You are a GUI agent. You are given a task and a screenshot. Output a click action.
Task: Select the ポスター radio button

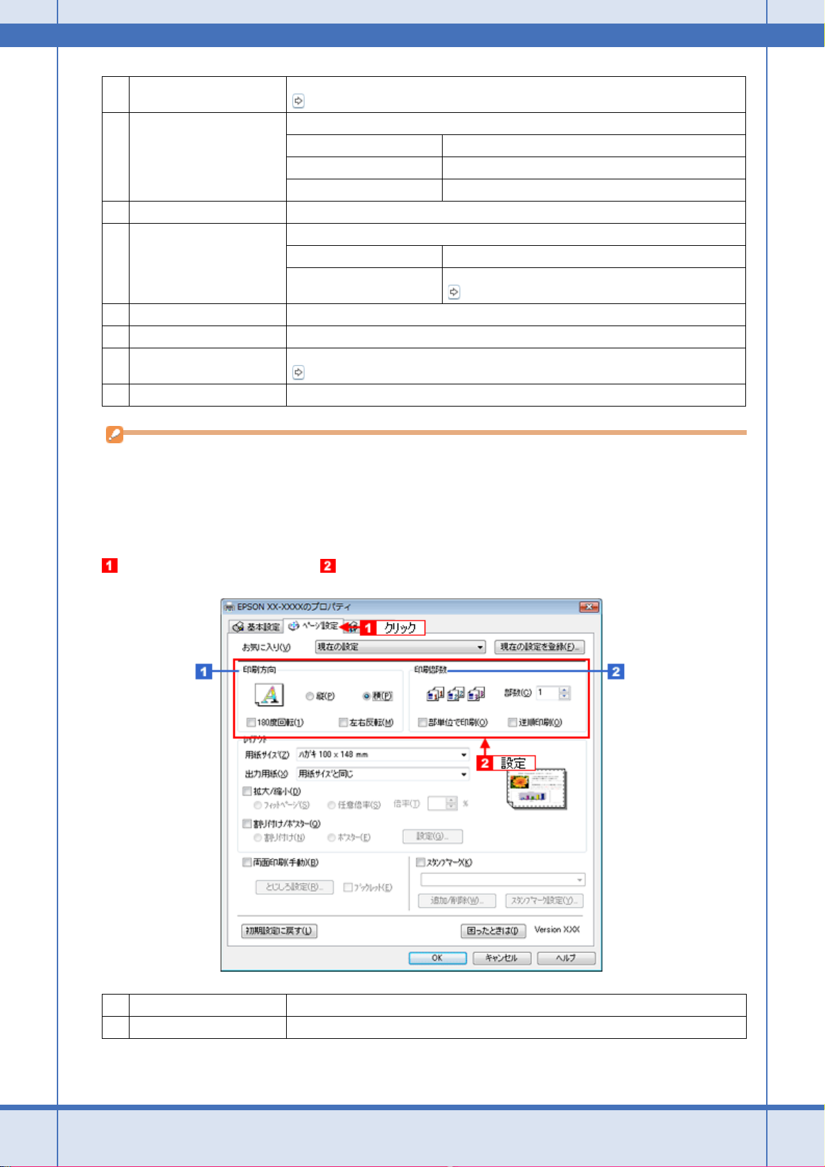pos(332,837)
